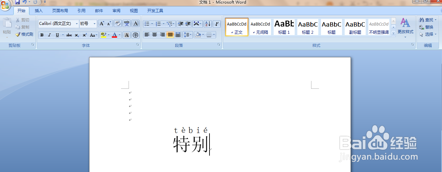Click the shrink font icon
This screenshot has width=442, height=172.
[x=109, y=24]
